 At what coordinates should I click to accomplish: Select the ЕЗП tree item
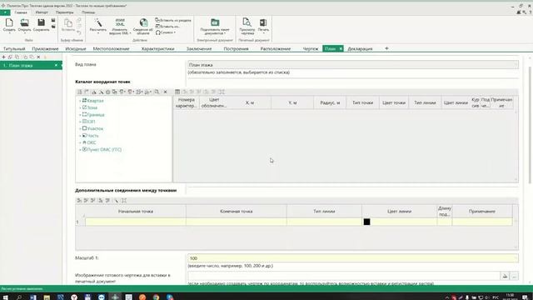click(91, 122)
